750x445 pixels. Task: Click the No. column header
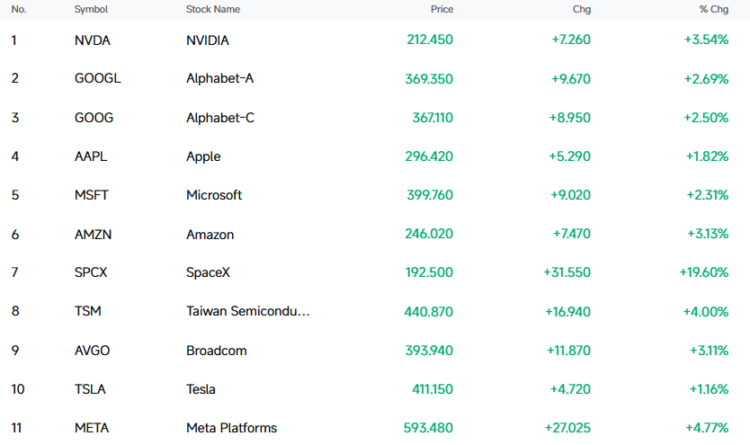point(19,10)
